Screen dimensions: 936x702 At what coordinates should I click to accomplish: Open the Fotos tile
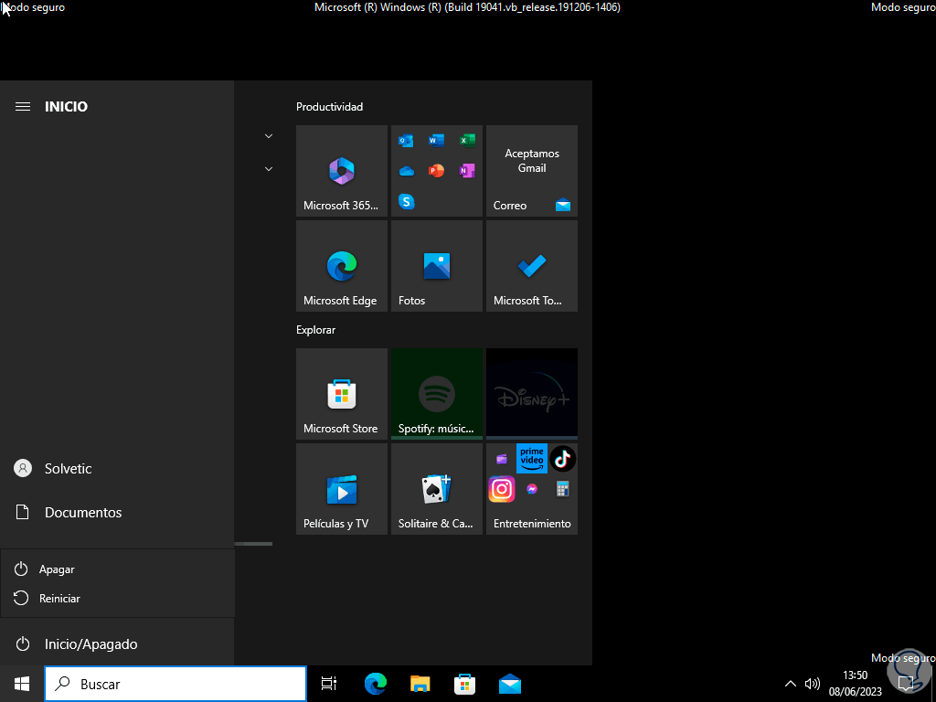(x=436, y=266)
